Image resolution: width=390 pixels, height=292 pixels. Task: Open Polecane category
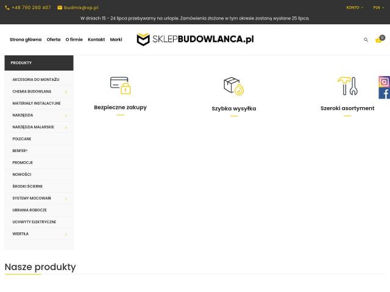(x=22, y=139)
